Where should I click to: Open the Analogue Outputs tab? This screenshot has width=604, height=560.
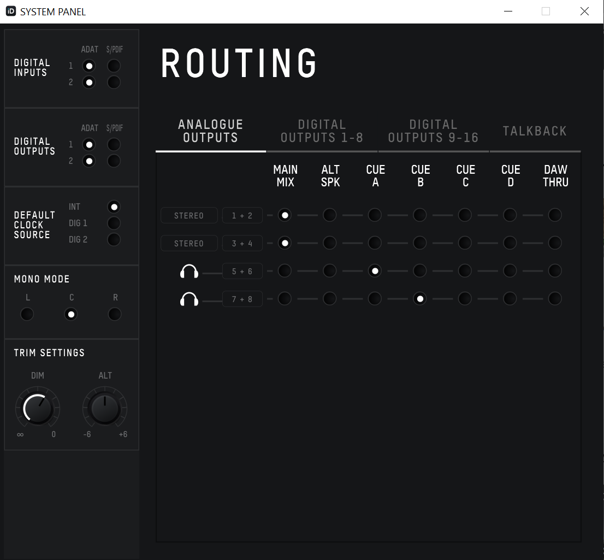tap(210, 131)
